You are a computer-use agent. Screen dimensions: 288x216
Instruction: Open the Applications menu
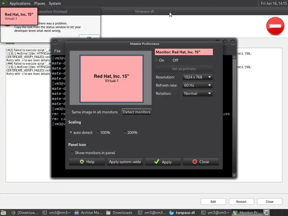[x=20, y=3]
